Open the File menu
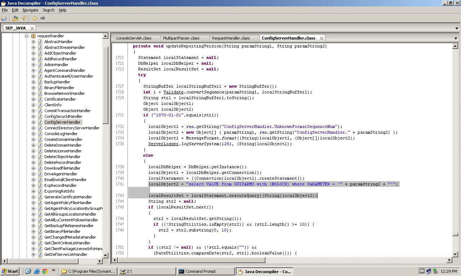The width and height of the screenshot is (461, 276). click(5, 10)
